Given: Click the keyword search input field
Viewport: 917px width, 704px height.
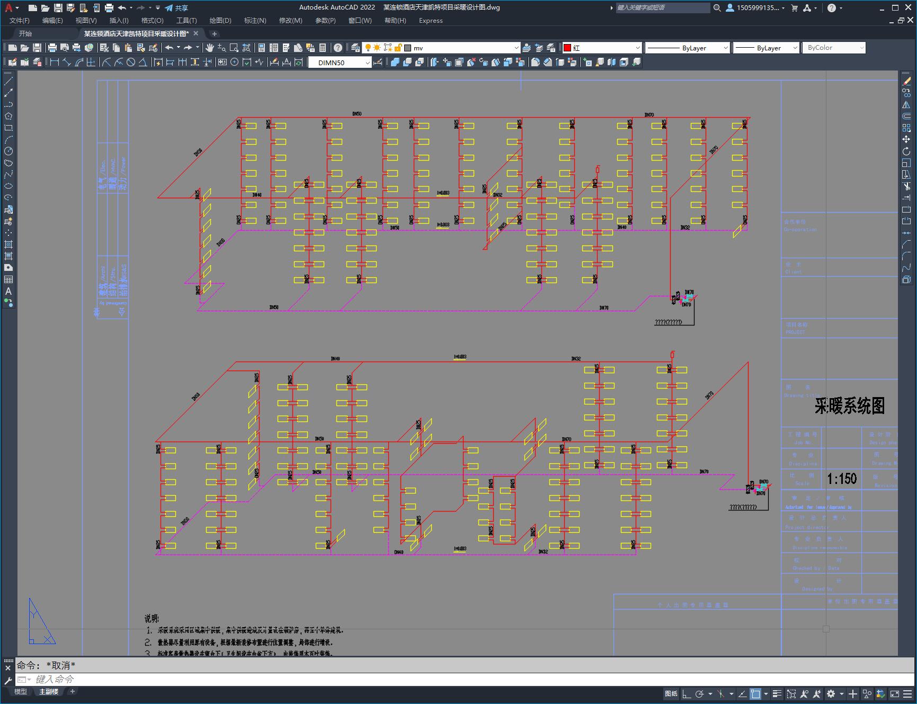Looking at the screenshot, I should tap(662, 8).
